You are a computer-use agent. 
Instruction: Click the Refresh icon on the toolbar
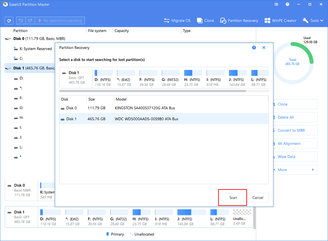click(9, 20)
